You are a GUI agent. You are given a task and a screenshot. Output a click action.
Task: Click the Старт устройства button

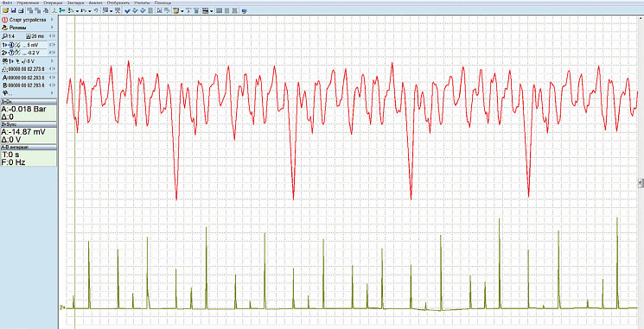tap(29, 20)
